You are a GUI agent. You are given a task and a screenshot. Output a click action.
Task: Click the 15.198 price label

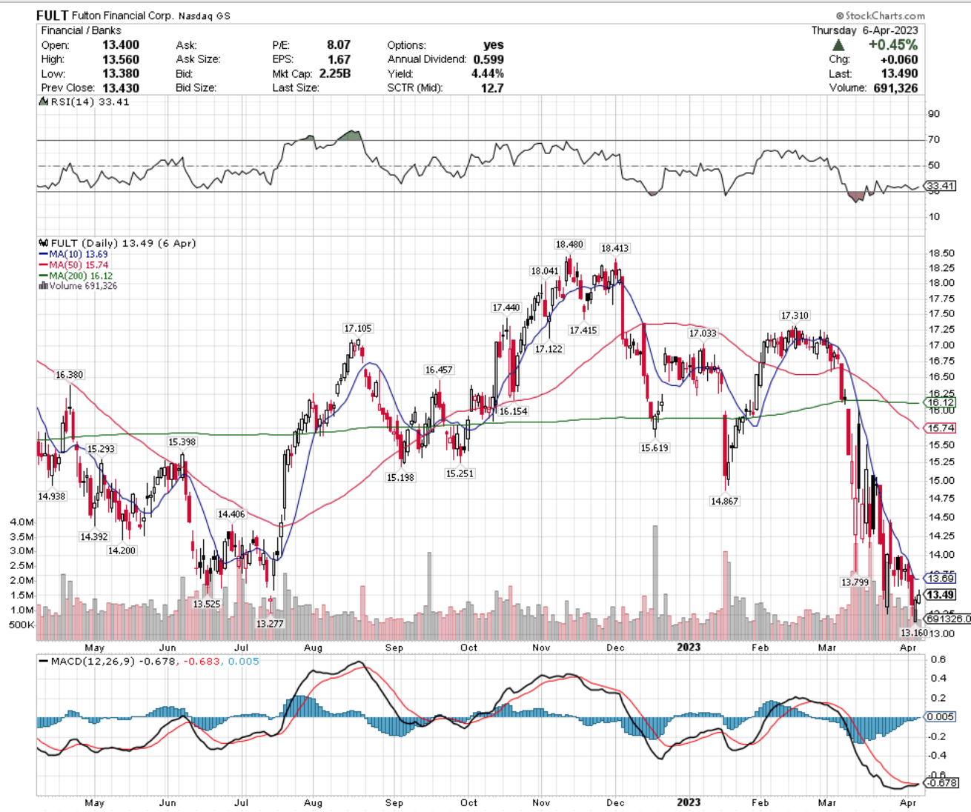click(400, 478)
